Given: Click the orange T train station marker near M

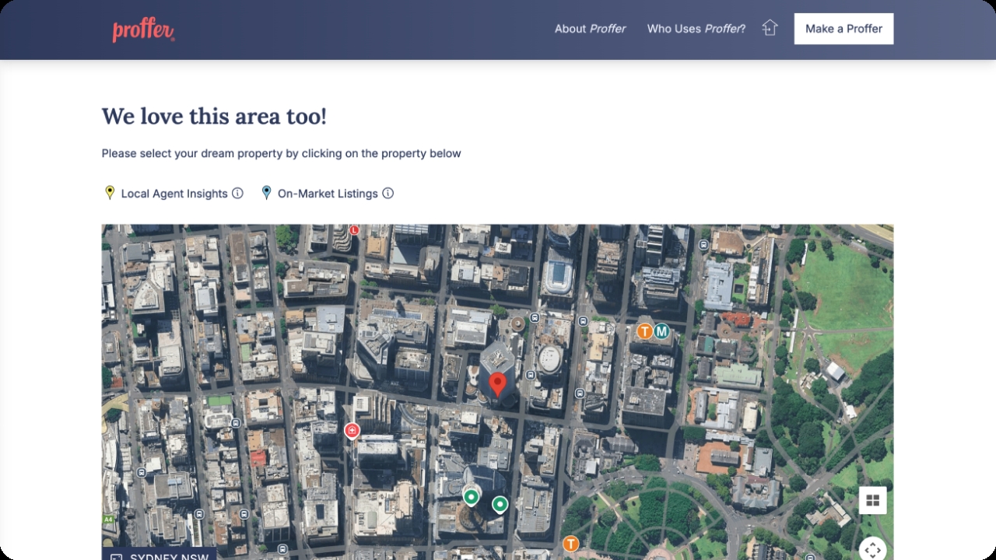Looking at the screenshot, I should 644,331.
